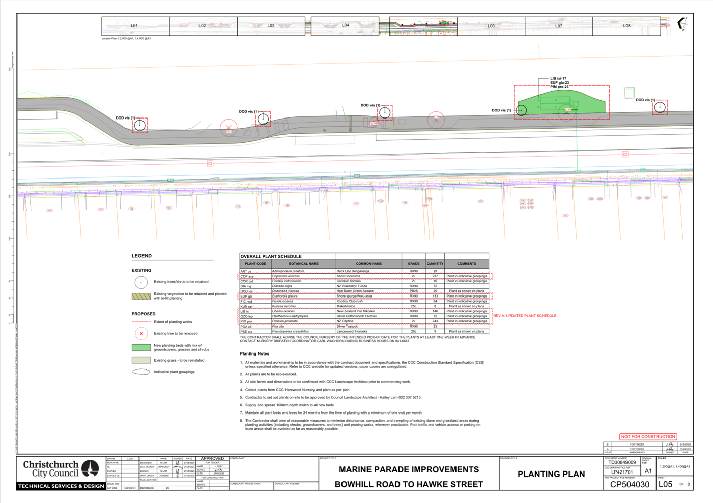Click the rightmost DOD vis (1) tree circle
This screenshot has height=503, width=713.
(x=660, y=107)
